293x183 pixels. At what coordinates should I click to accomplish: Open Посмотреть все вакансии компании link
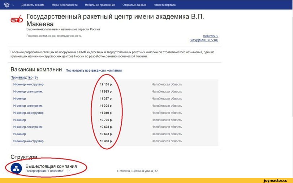(x=94, y=71)
